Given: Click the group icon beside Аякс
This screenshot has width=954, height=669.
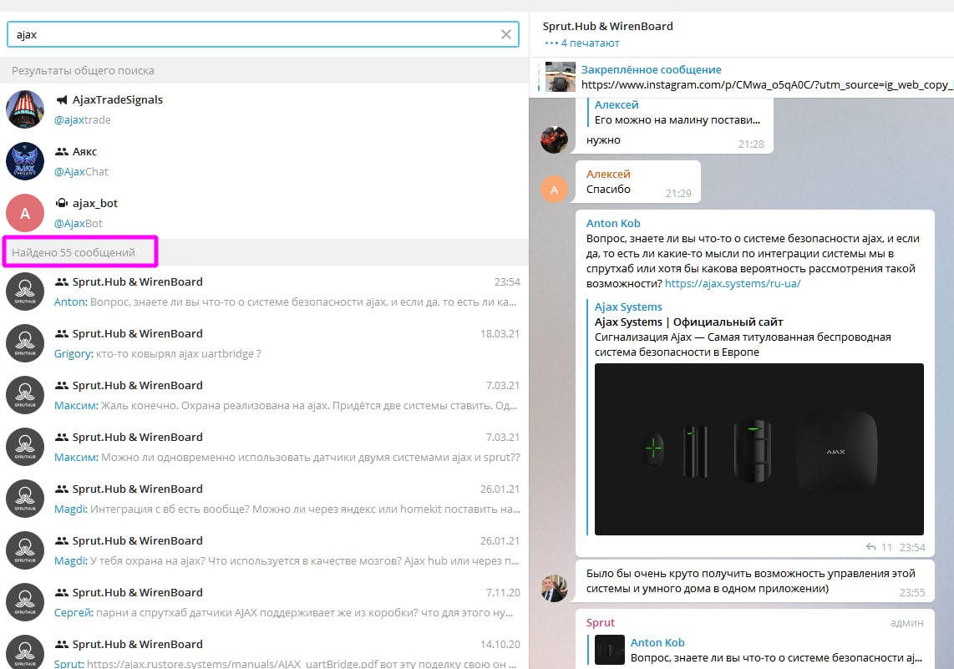Looking at the screenshot, I should pos(62,151).
